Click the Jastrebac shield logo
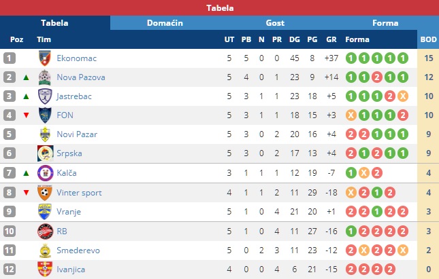Image resolution: width=439 pixels, height=279 pixels. point(45,96)
